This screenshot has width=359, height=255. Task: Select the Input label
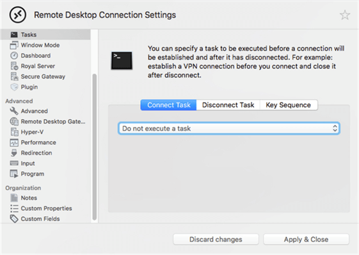click(28, 163)
